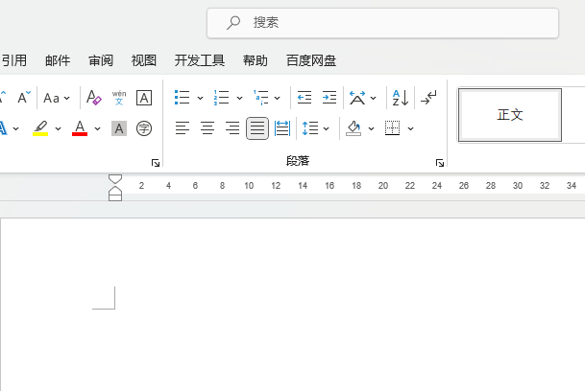Decrease paragraph indent
Image resolution: width=585 pixels, height=391 pixels.
[x=305, y=98]
